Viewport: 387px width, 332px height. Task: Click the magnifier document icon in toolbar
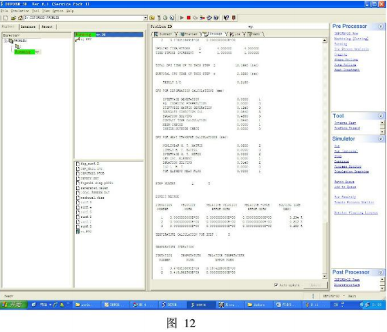click(172, 18)
